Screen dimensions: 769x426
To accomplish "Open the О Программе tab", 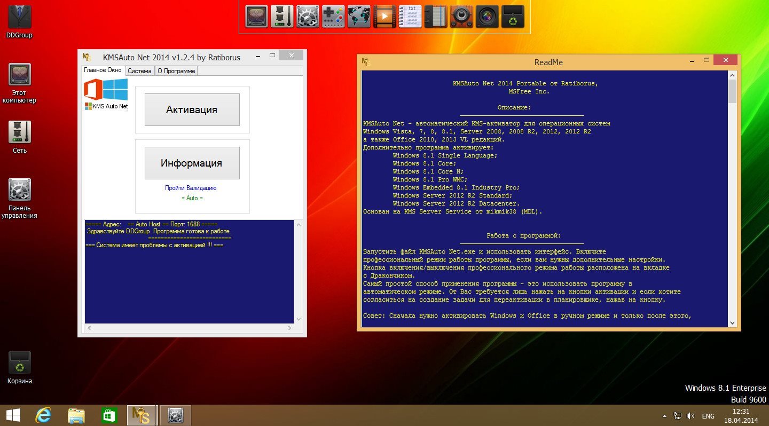I will (176, 71).
